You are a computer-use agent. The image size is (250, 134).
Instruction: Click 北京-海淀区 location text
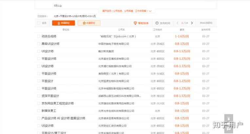(158, 96)
